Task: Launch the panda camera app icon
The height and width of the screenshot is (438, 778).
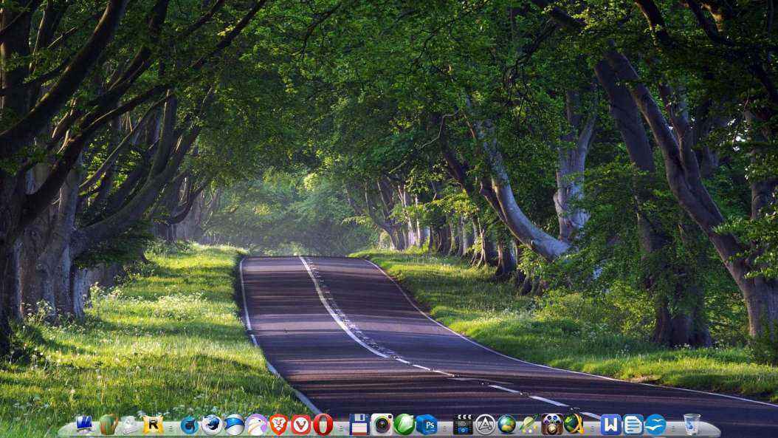Action: click(x=551, y=425)
